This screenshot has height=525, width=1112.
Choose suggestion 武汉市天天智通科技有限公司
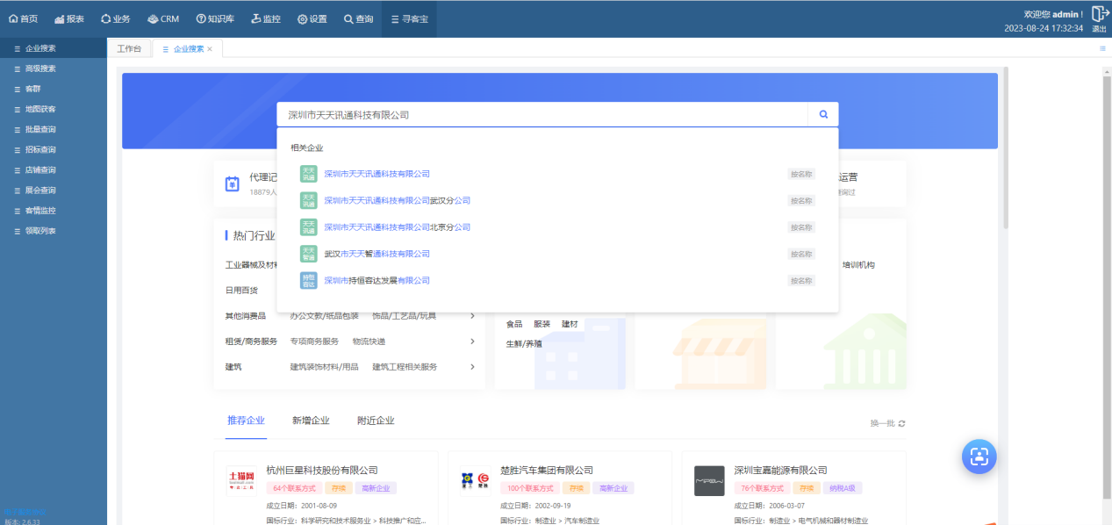click(377, 254)
